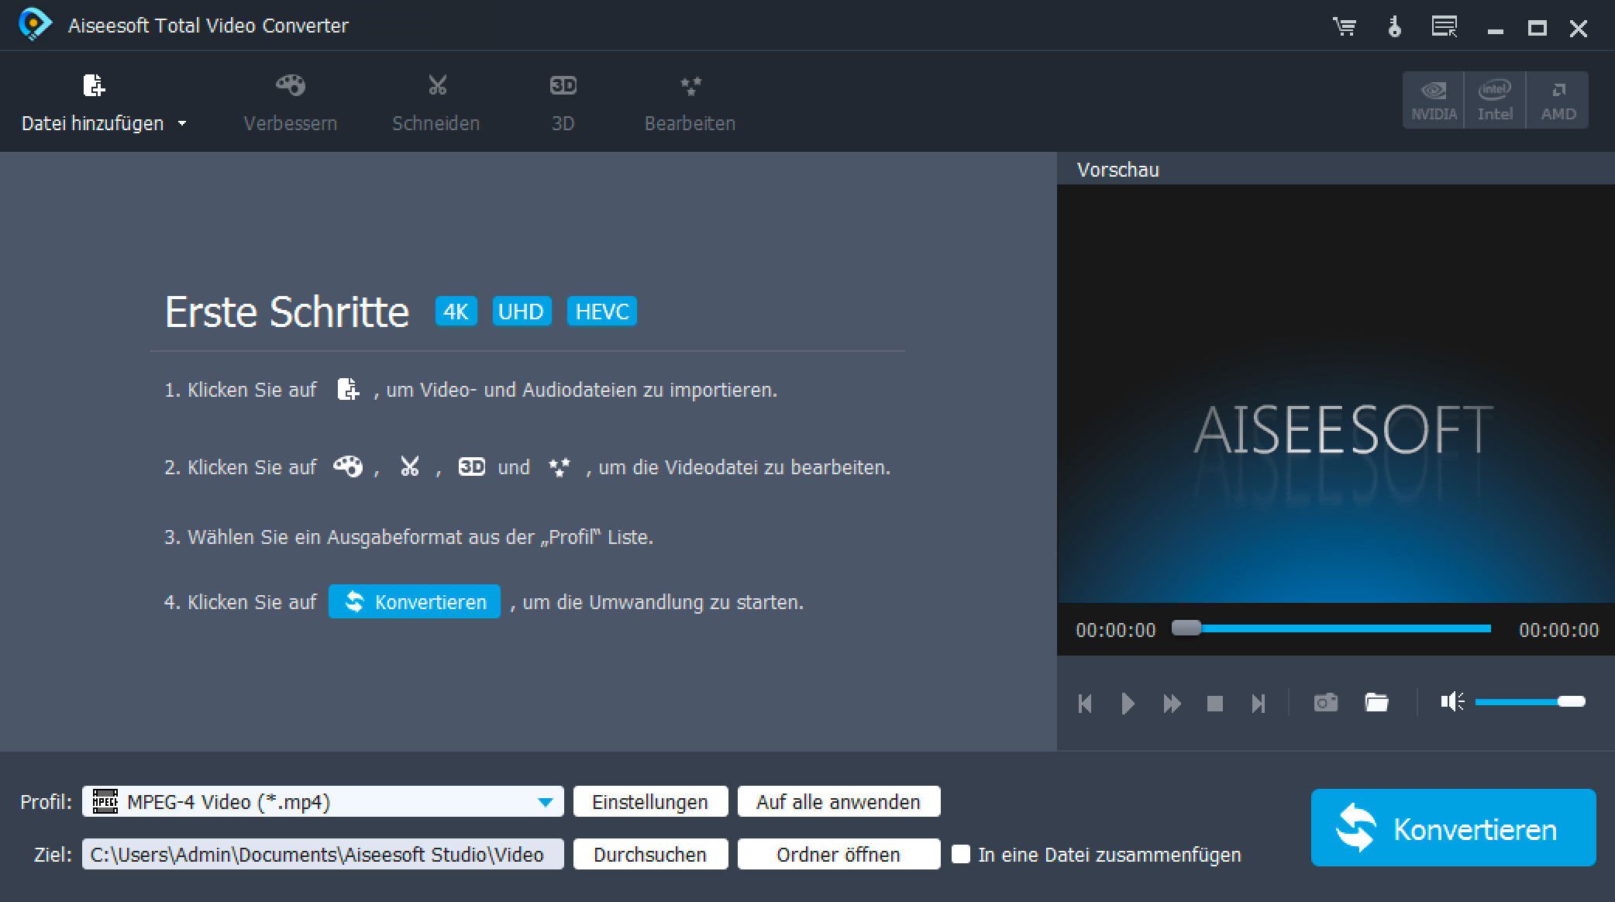Click the UHD badge

click(x=522, y=312)
